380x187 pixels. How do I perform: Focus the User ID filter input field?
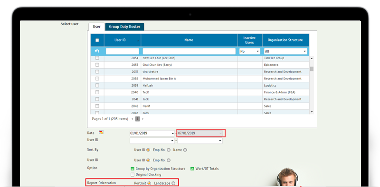[123, 51]
